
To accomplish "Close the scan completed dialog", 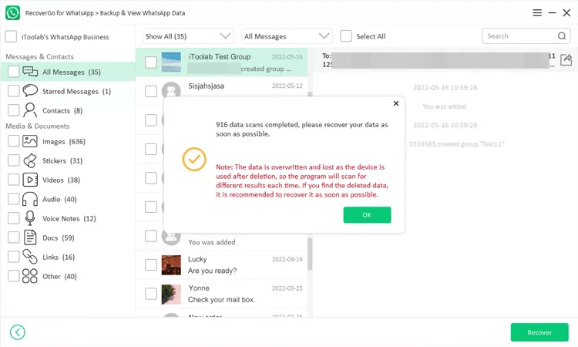I will [396, 103].
